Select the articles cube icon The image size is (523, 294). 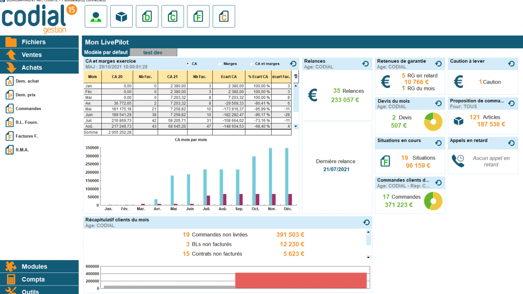click(x=121, y=16)
